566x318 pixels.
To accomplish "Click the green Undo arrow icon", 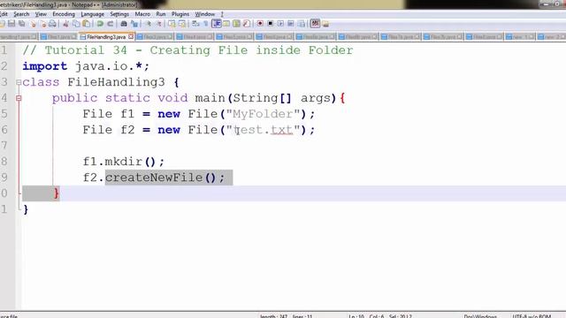I will click(100, 24).
